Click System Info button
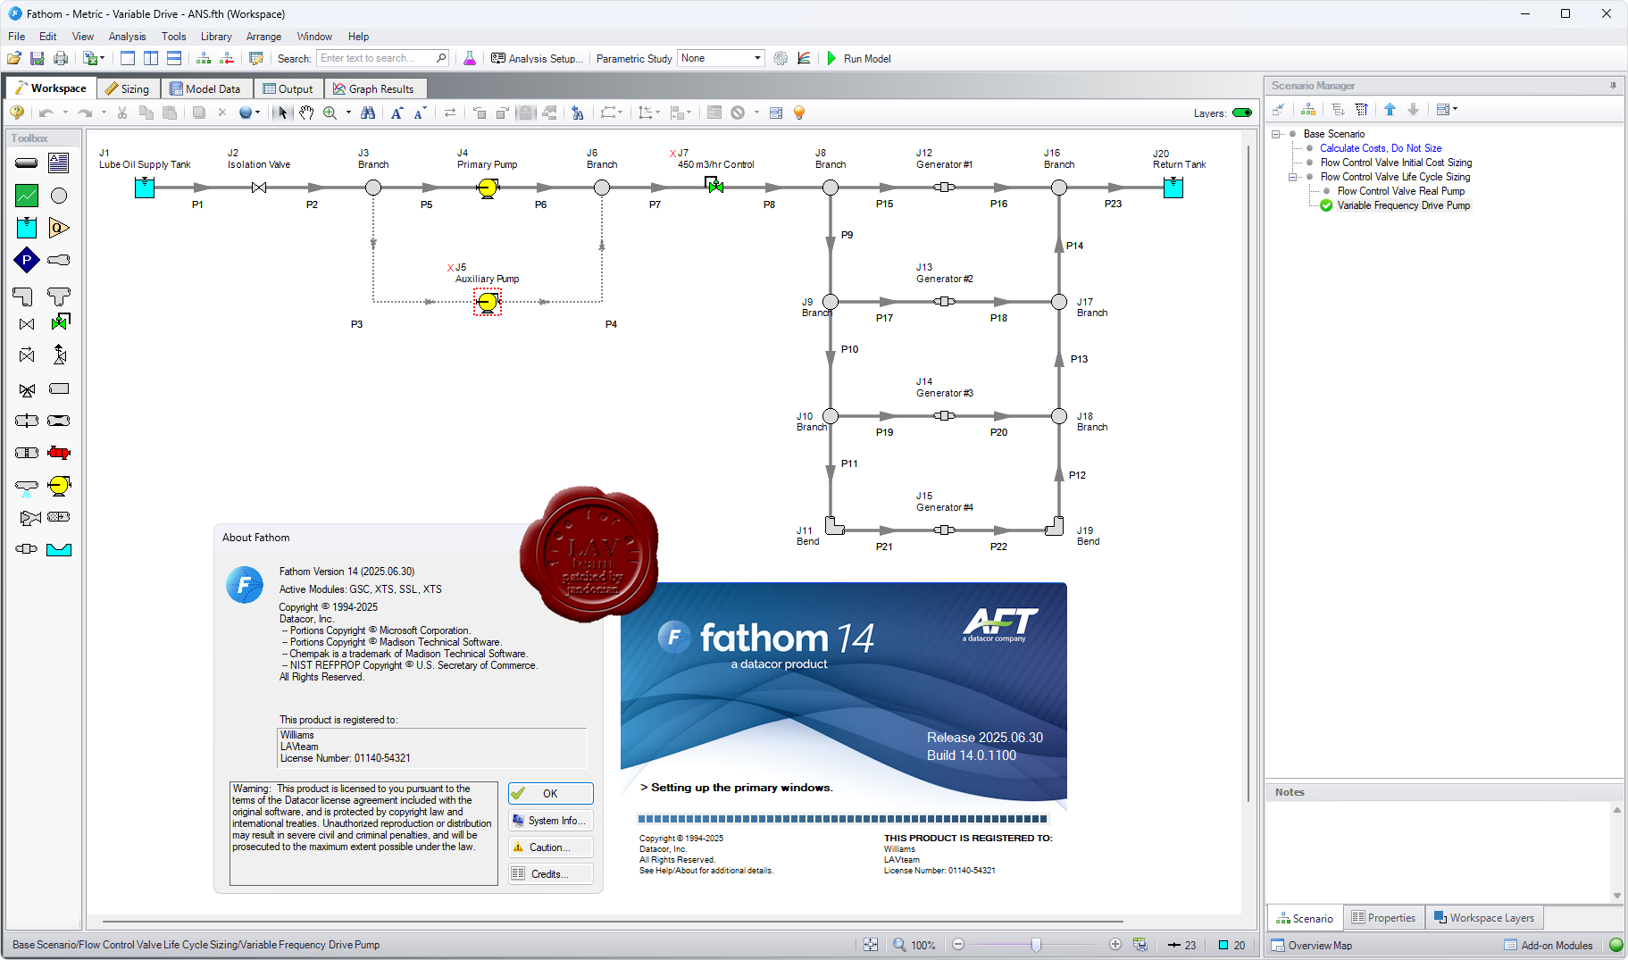The height and width of the screenshot is (960, 1628). pyautogui.click(x=550, y=821)
